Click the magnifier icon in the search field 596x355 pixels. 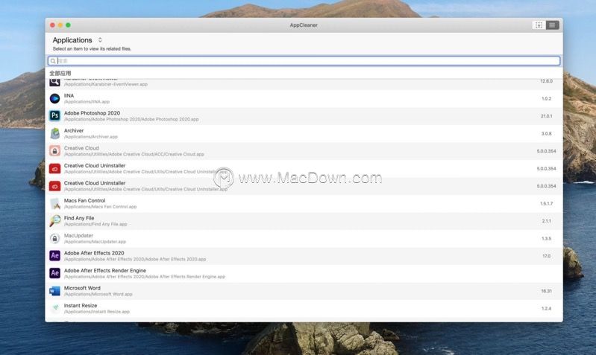[53, 61]
